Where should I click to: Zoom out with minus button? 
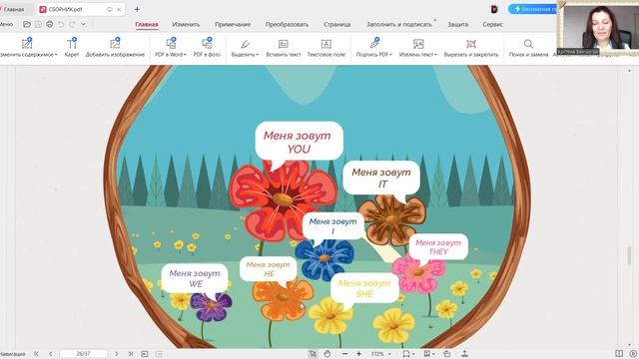[x=344, y=354]
